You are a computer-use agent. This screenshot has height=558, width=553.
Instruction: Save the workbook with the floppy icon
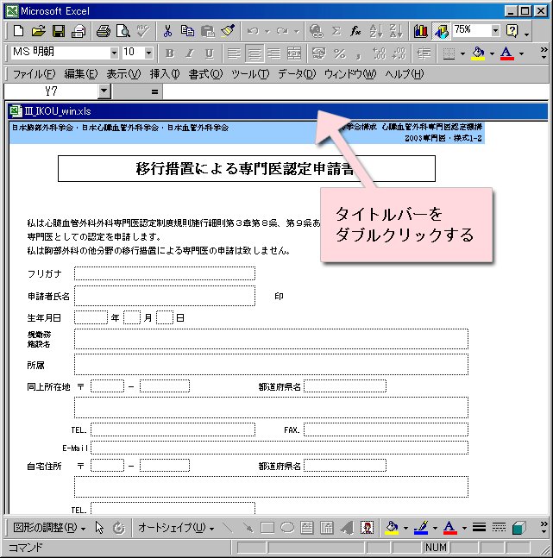[x=58, y=30]
